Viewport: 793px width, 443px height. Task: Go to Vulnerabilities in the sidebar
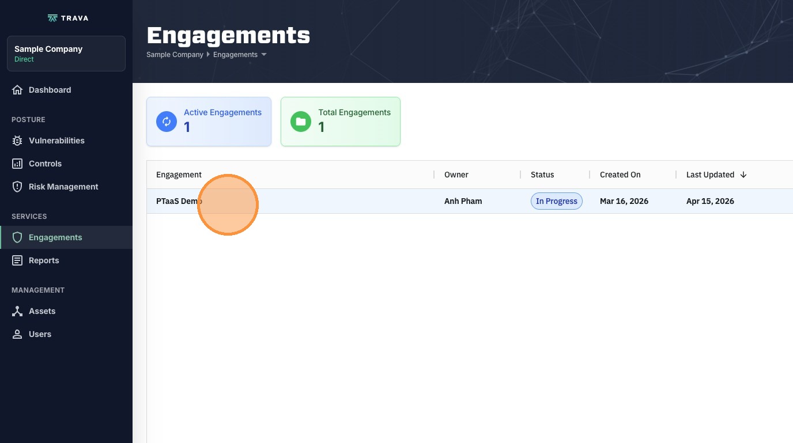click(66, 141)
